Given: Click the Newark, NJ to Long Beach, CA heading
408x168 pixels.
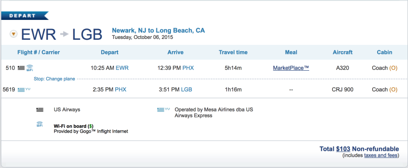Looking at the screenshot, I should [159, 30].
